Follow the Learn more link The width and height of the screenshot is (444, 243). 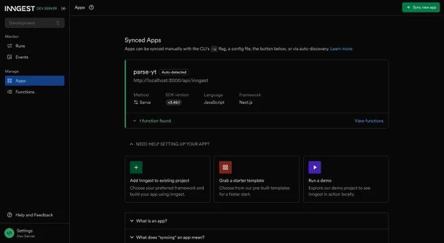click(341, 49)
